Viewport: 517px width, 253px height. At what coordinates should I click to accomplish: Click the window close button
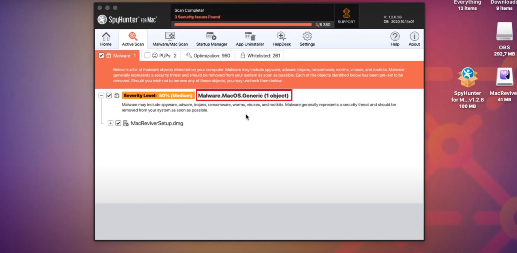coord(100,8)
